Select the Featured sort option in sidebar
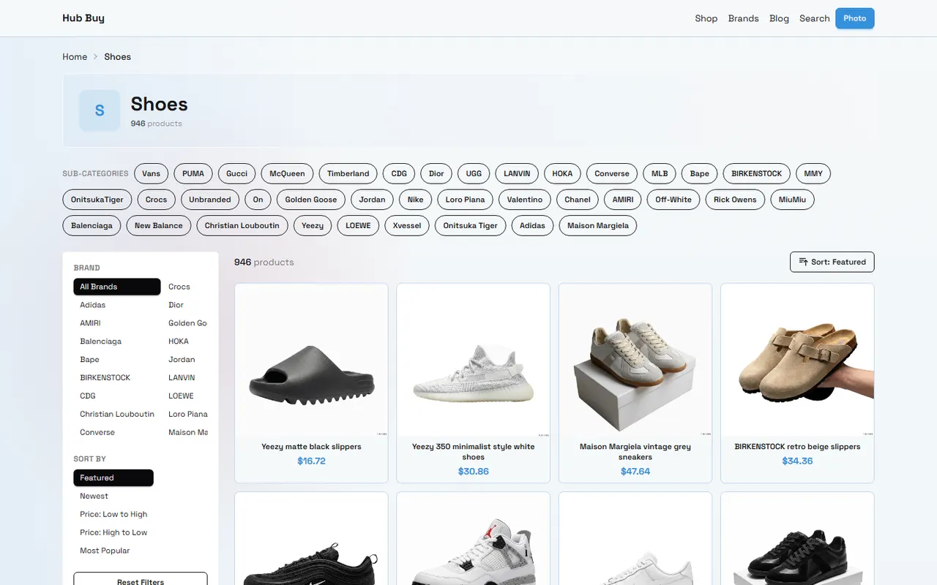Screen dimensions: 937x585 [113, 478]
